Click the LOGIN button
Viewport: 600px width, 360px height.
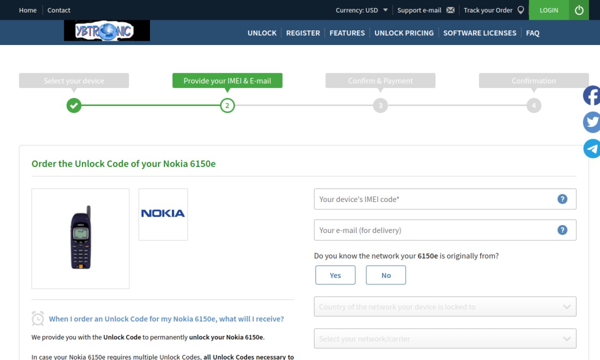(x=549, y=10)
